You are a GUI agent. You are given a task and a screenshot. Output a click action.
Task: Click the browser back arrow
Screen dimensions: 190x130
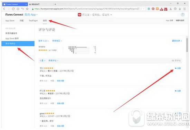(4, 9)
